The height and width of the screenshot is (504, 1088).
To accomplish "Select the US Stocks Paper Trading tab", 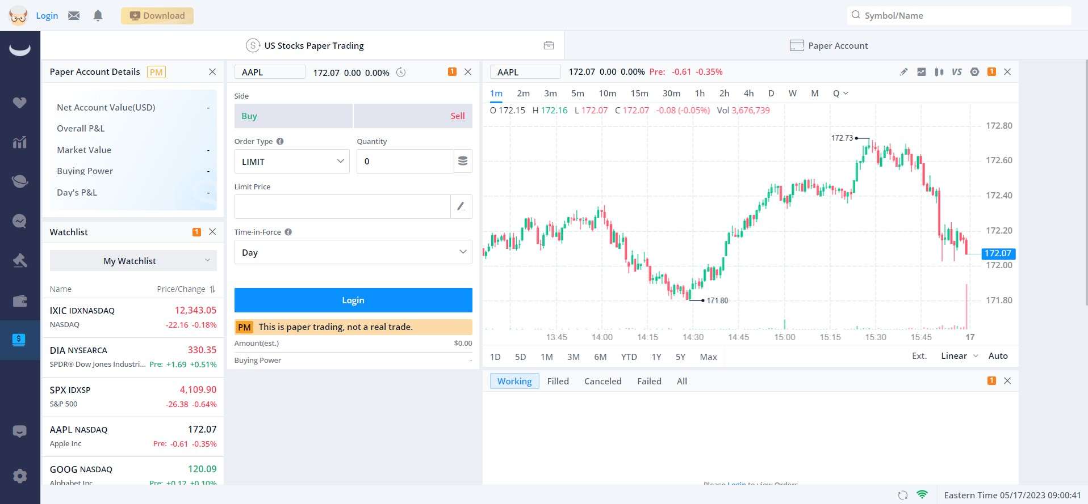I will [x=305, y=45].
